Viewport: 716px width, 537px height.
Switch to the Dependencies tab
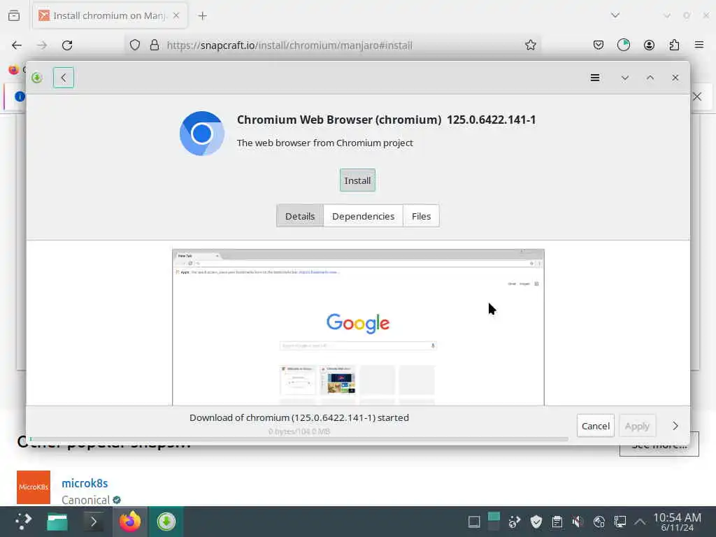(x=363, y=216)
